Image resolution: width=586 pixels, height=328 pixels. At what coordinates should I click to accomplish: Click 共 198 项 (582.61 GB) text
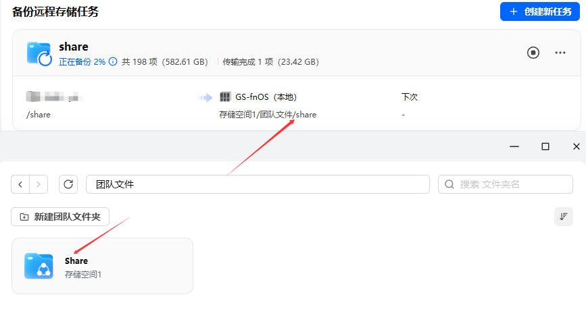pos(164,62)
